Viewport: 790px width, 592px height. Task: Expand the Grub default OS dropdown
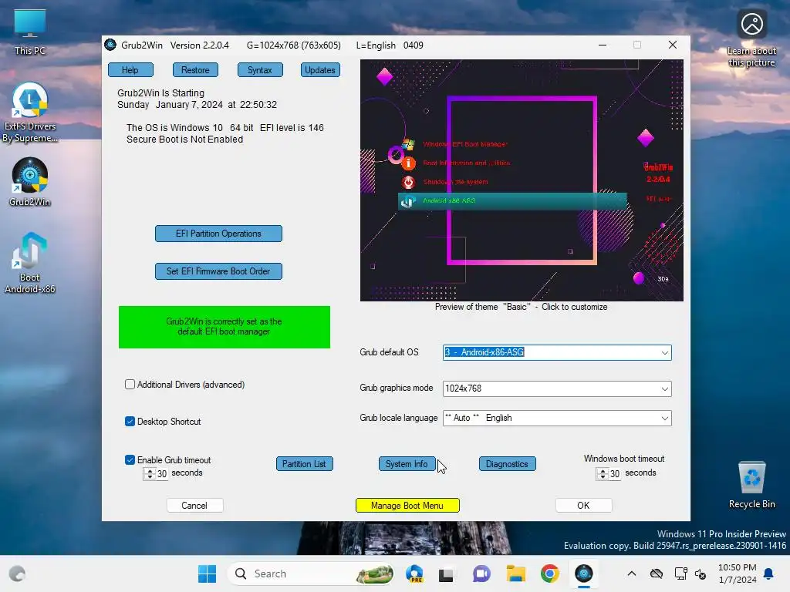coord(664,352)
